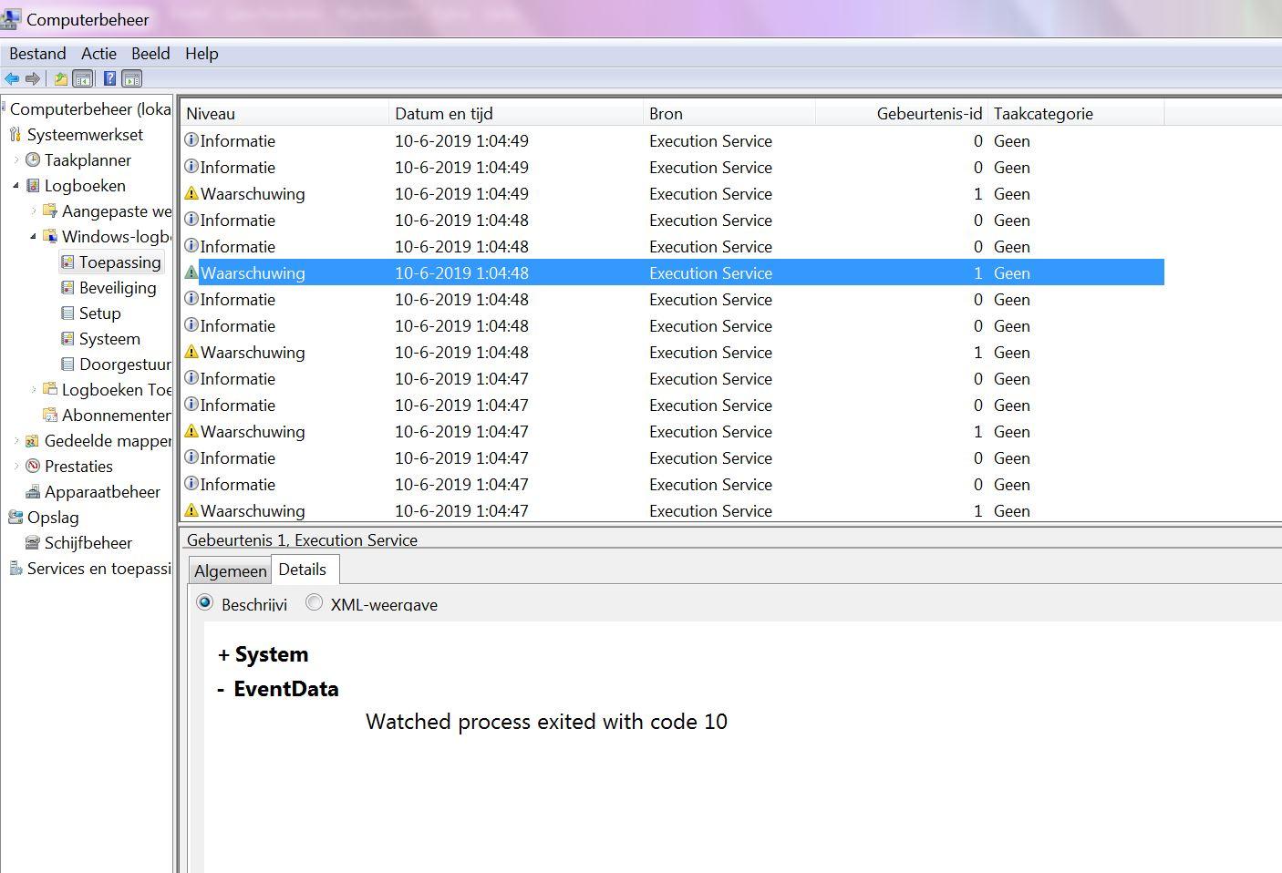Screen dimensions: 1282x873
Task: Select the Apparaatbeheer icon
Action: point(34,492)
